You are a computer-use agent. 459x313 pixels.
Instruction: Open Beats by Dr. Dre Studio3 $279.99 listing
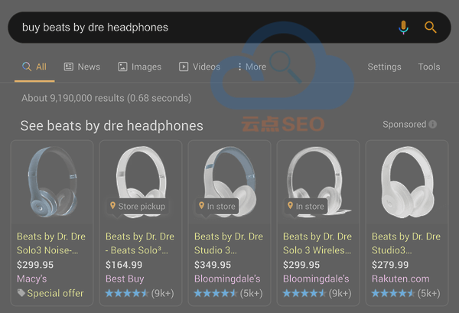click(406, 243)
